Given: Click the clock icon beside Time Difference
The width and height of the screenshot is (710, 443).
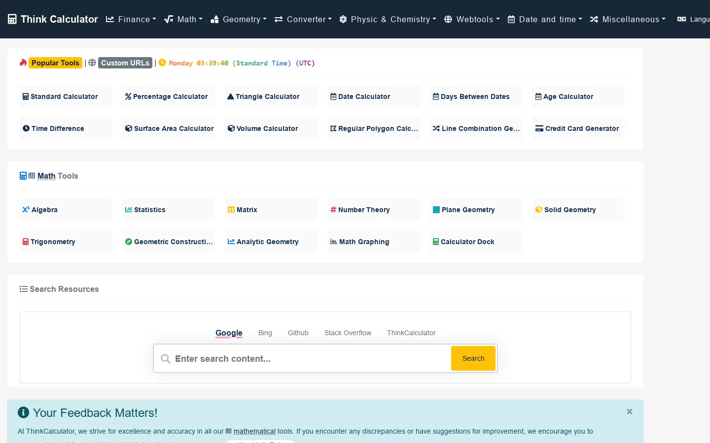Looking at the screenshot, I should coord(26,128).
